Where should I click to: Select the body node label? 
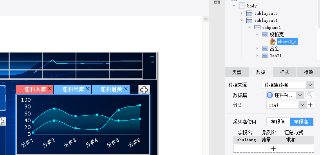252,6
